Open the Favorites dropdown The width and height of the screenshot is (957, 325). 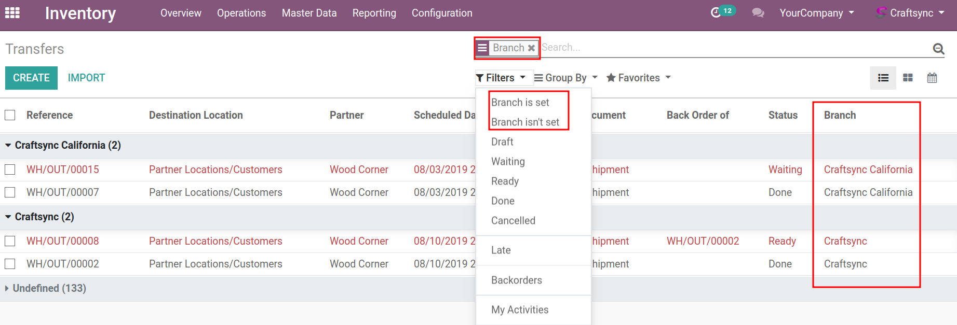pos(638,78)
